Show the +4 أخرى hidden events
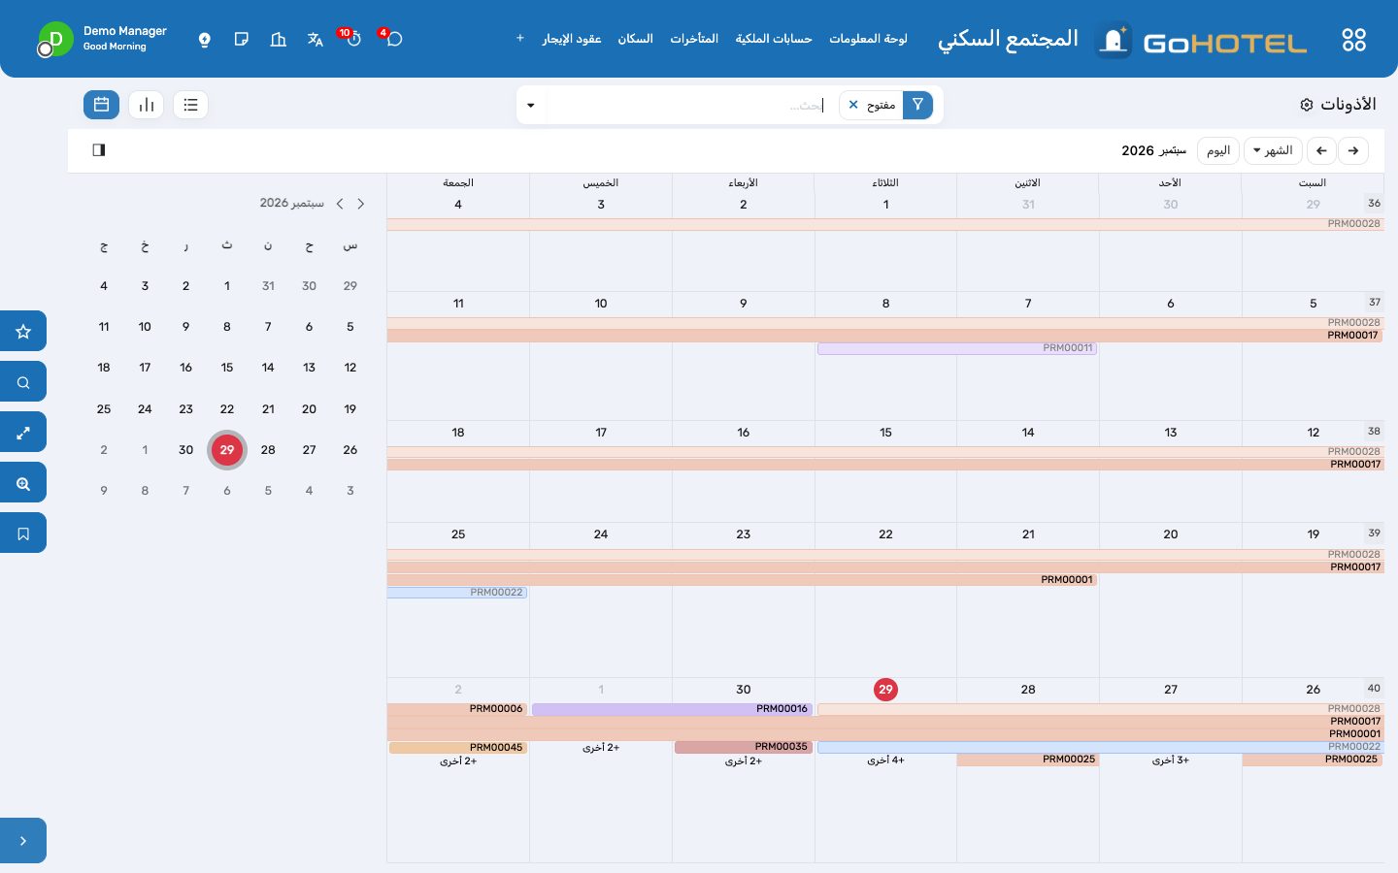Viewport: 1398px width, 873px height. click(x=885, y=760)
